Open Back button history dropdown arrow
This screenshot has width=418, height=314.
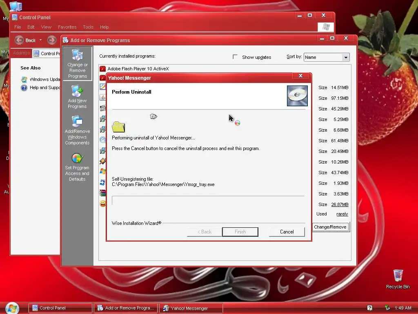40,40
